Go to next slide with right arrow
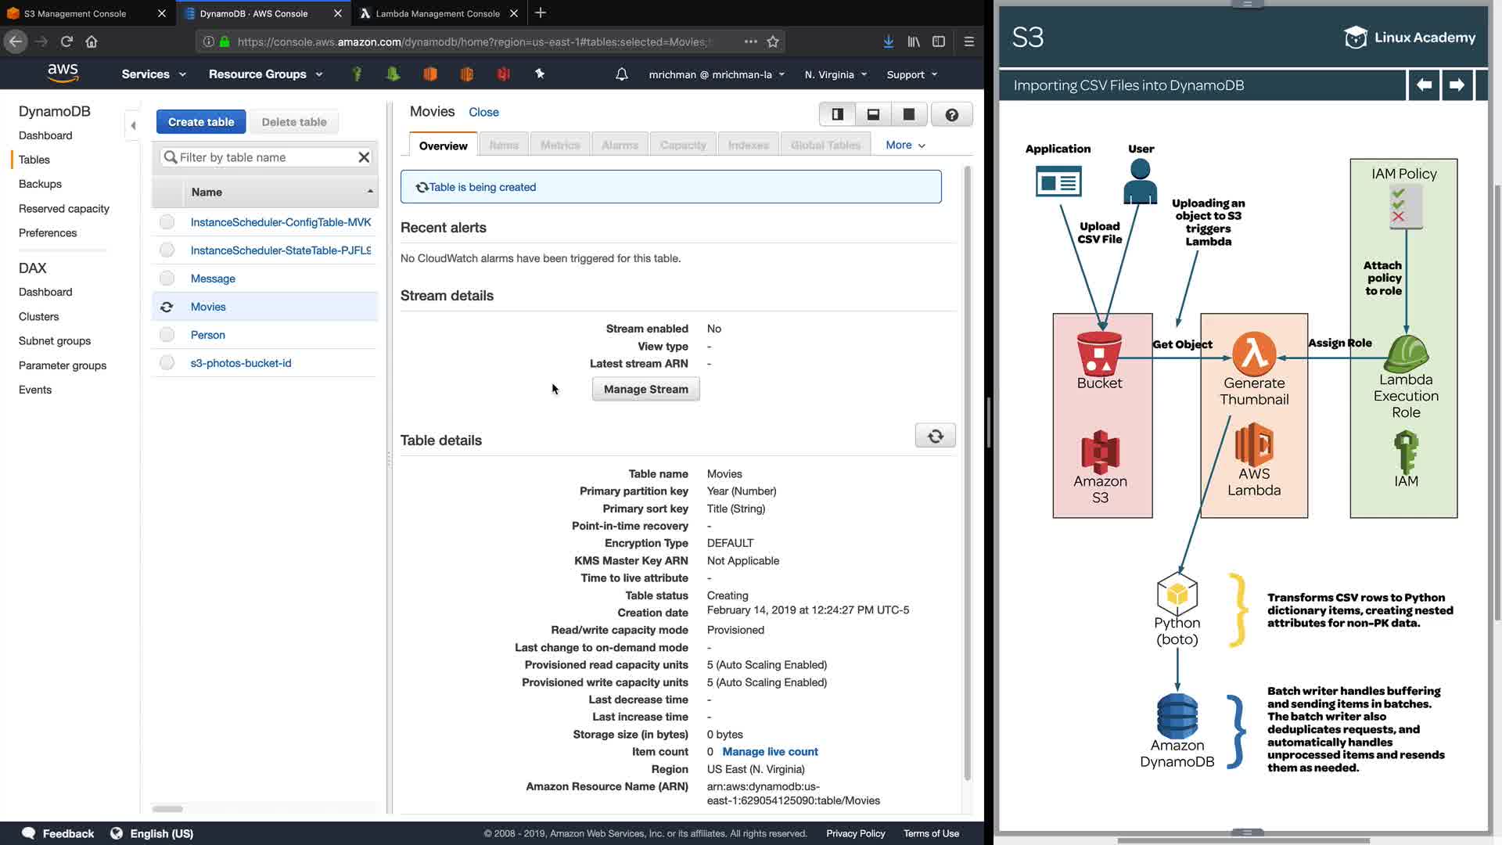1502x845 pixels. [1456, 84]
